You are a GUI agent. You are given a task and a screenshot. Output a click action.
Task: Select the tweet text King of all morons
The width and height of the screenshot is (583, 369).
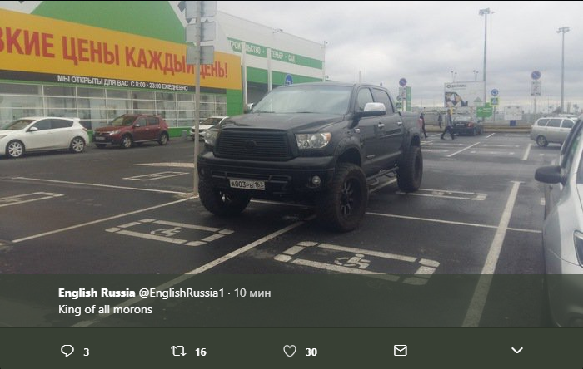(105, 310)
